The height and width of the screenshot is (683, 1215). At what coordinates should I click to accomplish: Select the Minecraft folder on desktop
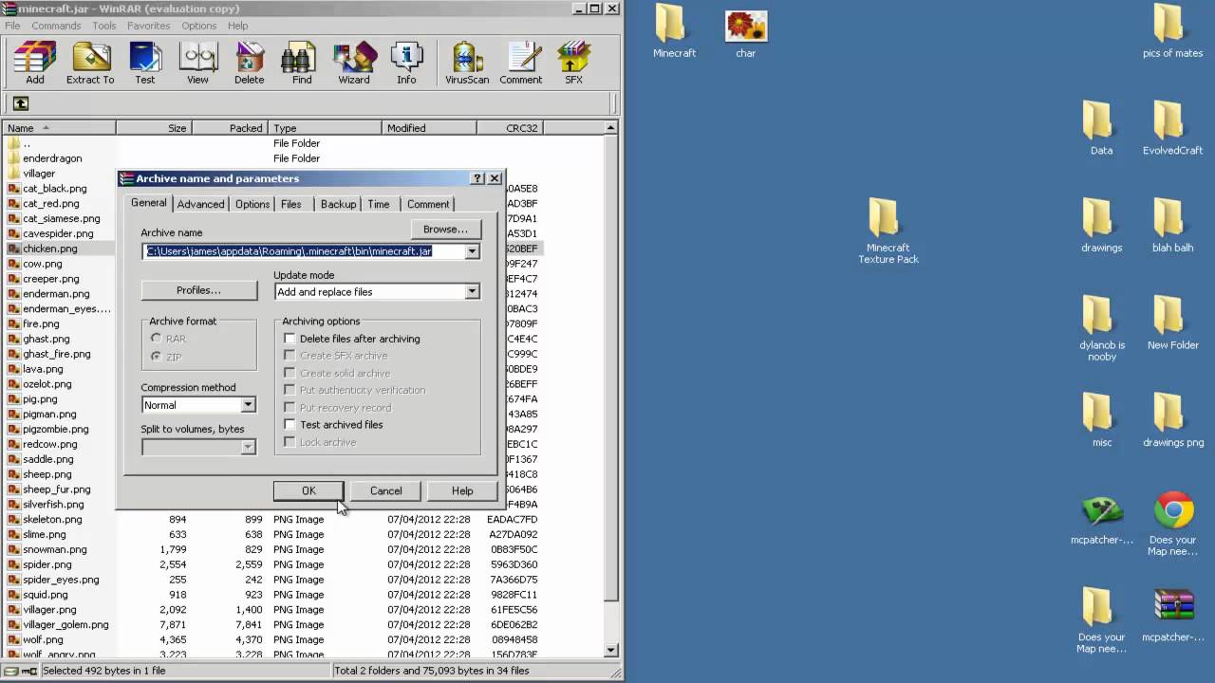(674, 31)
